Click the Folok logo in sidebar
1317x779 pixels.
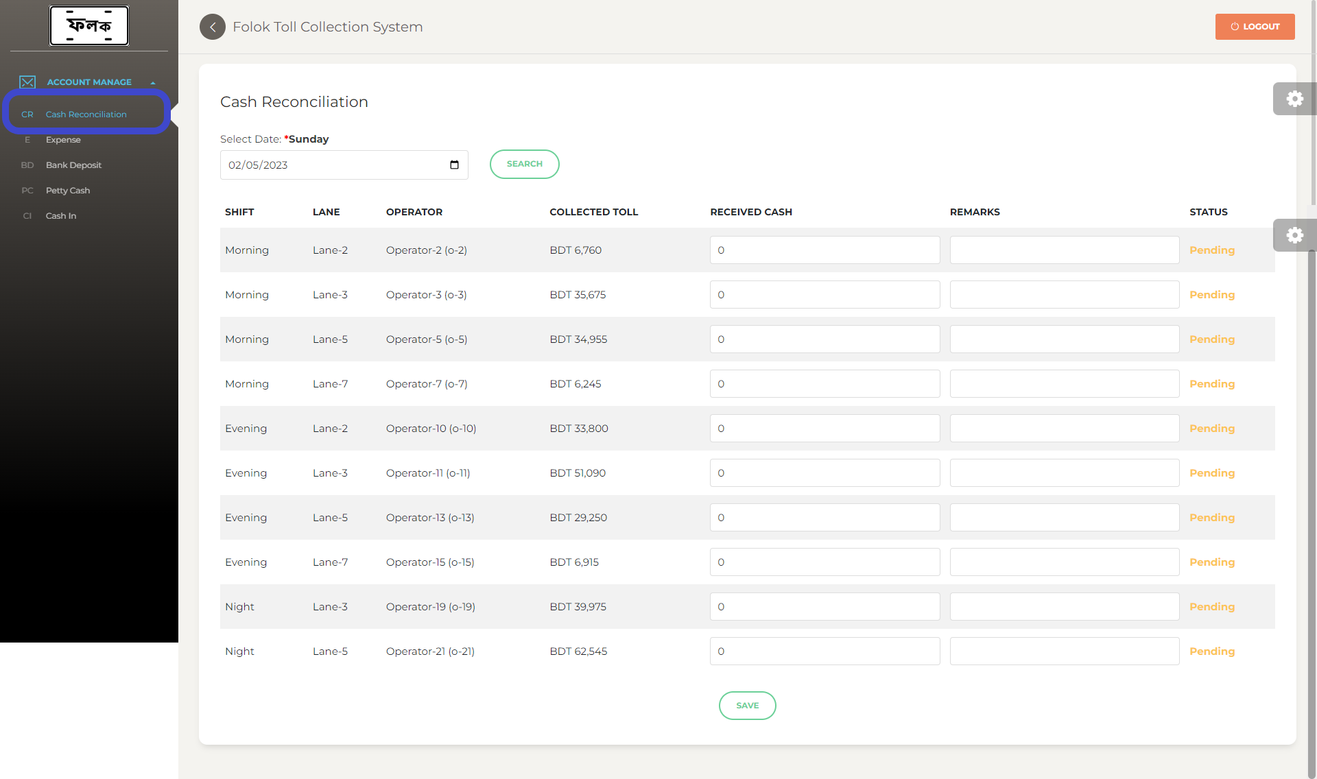[89, 26]
